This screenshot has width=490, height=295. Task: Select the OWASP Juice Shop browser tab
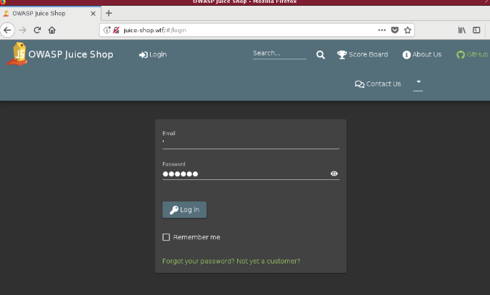50,14
